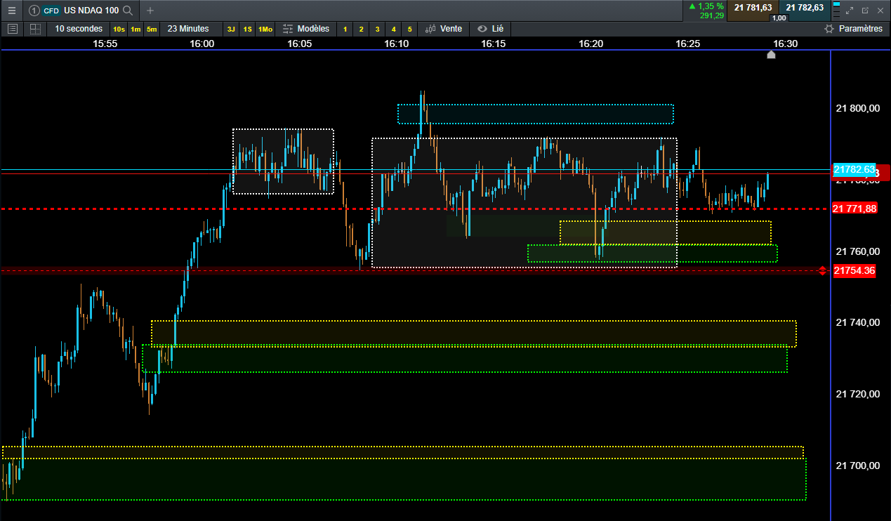Switch to 10s interval shortcut

119,29
